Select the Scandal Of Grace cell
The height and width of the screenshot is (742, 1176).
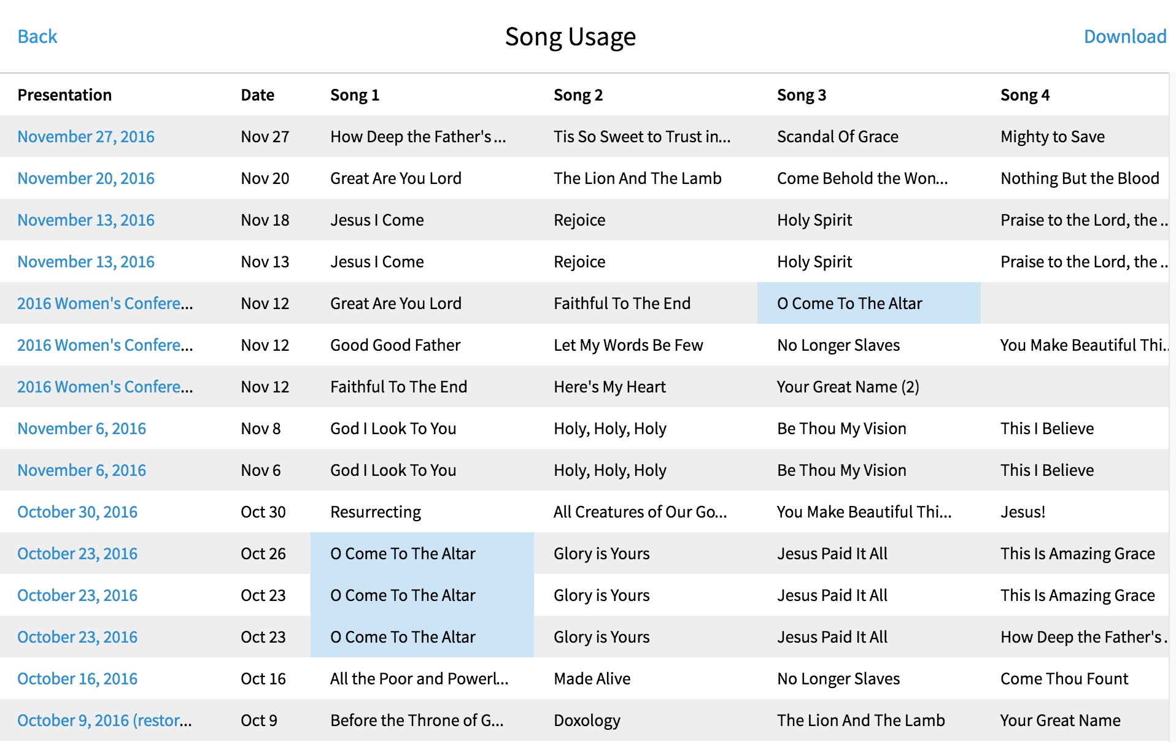[868, 136]
